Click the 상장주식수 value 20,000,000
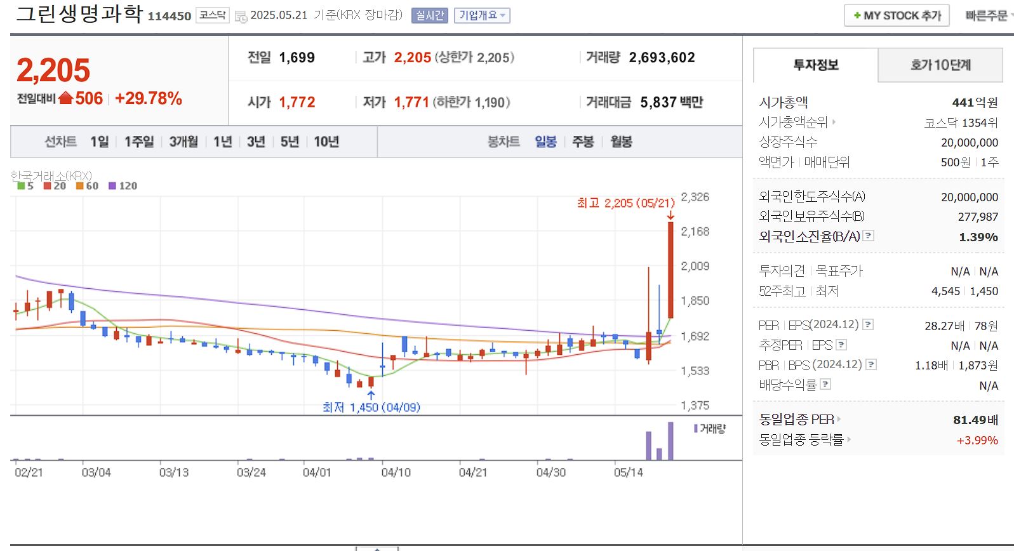The height and width of the screenshot is (551, 1014). [970, 143]
